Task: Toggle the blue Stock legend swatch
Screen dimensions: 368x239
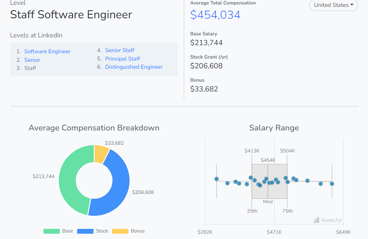Action: coord(85,231)
